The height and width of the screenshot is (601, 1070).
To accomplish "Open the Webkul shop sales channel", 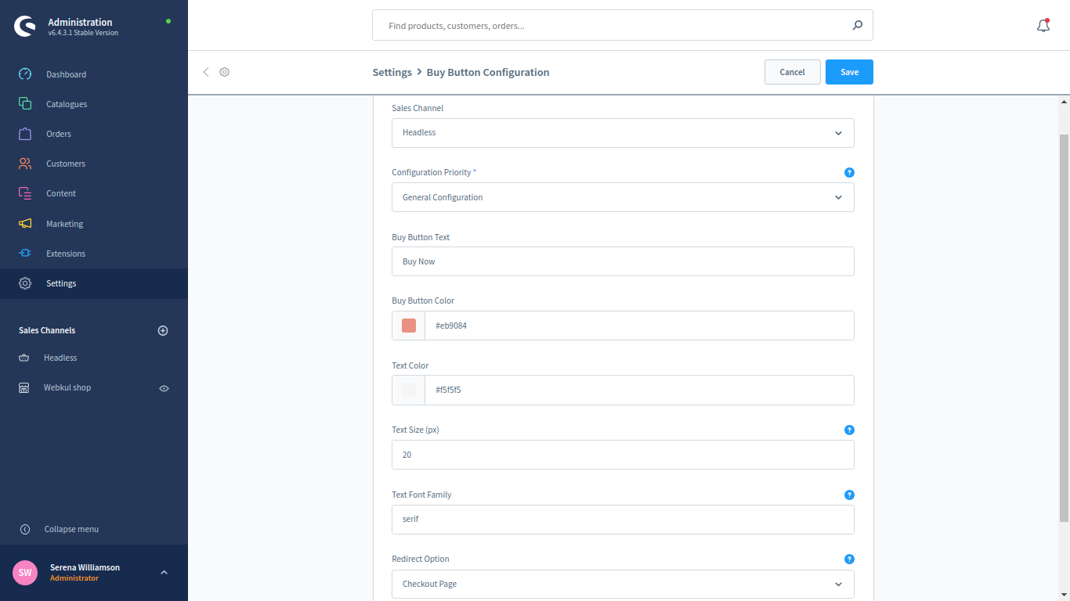I will click(x=67, y=387).
